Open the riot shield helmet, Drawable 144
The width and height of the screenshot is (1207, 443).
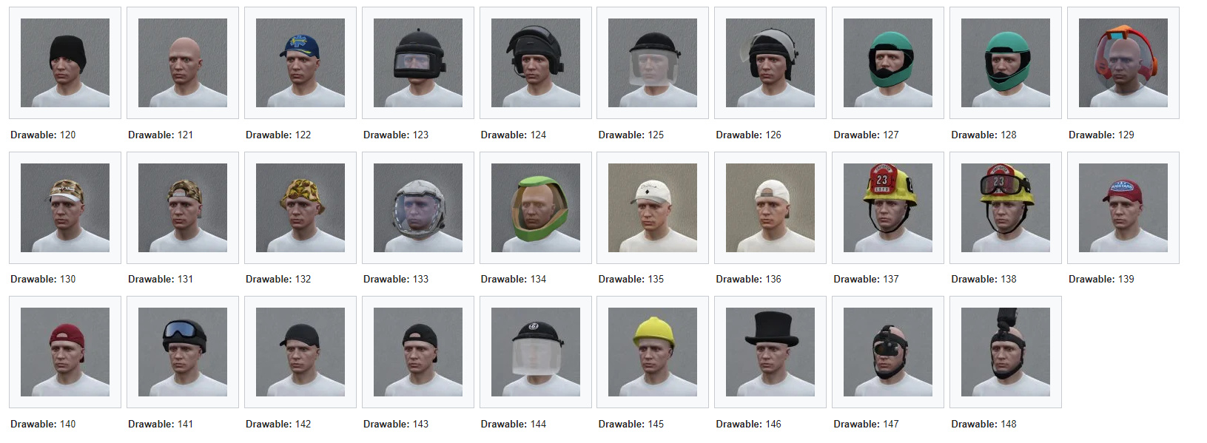tap(536, 352)
